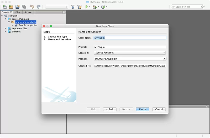Click the Class Name input field
The image size is (210, 138).
point(130,38)
